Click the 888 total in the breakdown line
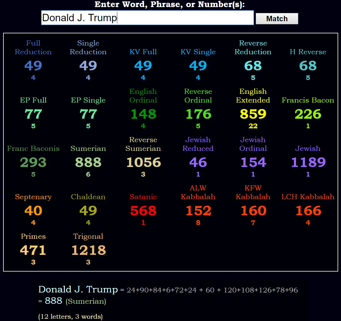341x321 pixels. pos(53,301)
